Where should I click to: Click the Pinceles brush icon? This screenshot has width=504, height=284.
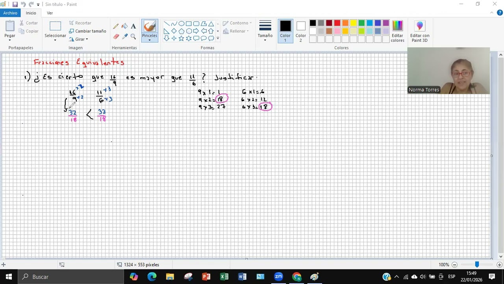pyautogui.click(x=150, y=27)
